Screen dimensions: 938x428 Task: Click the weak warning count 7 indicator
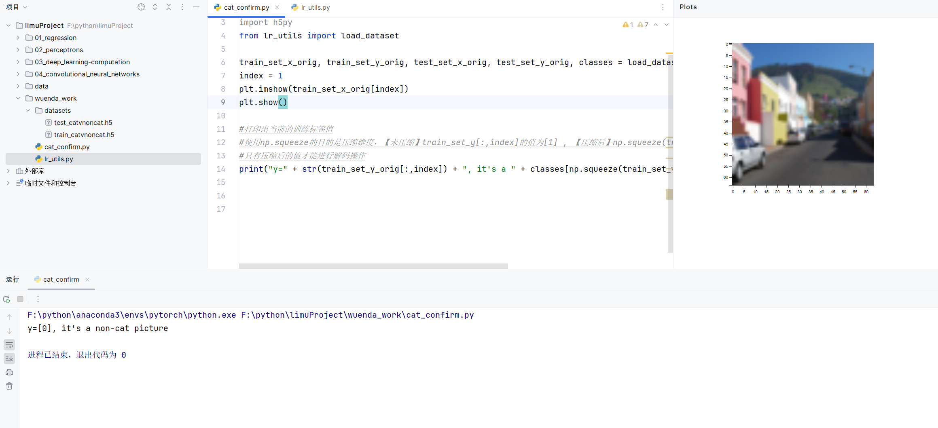click(643, 25)
